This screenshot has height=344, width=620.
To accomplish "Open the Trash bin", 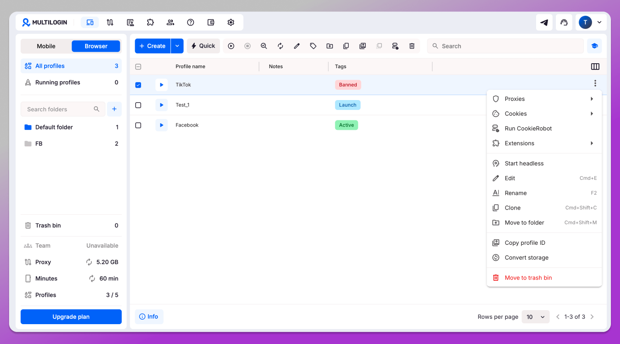I will (71, 225).
